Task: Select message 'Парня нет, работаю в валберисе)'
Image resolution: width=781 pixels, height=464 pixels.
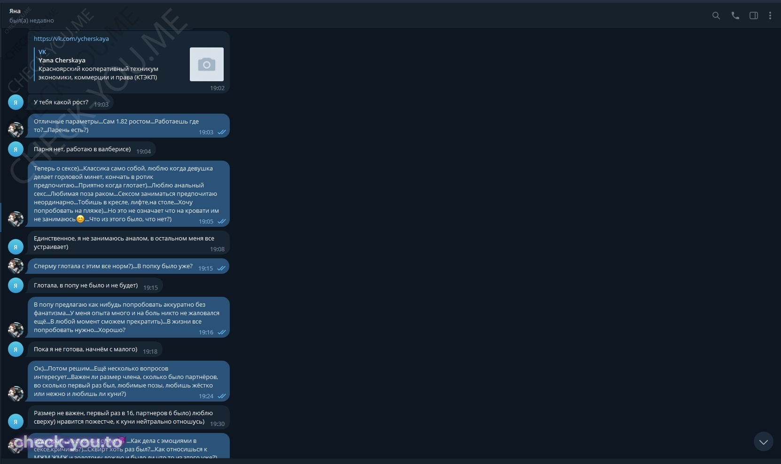Action: 92,149
